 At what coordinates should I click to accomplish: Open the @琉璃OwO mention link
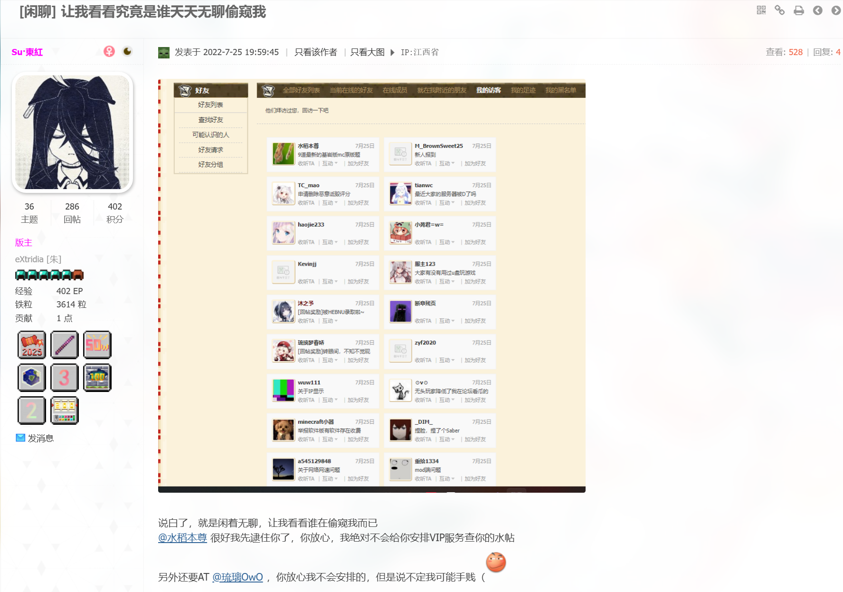pyautogui.click(x=237, y=577)
